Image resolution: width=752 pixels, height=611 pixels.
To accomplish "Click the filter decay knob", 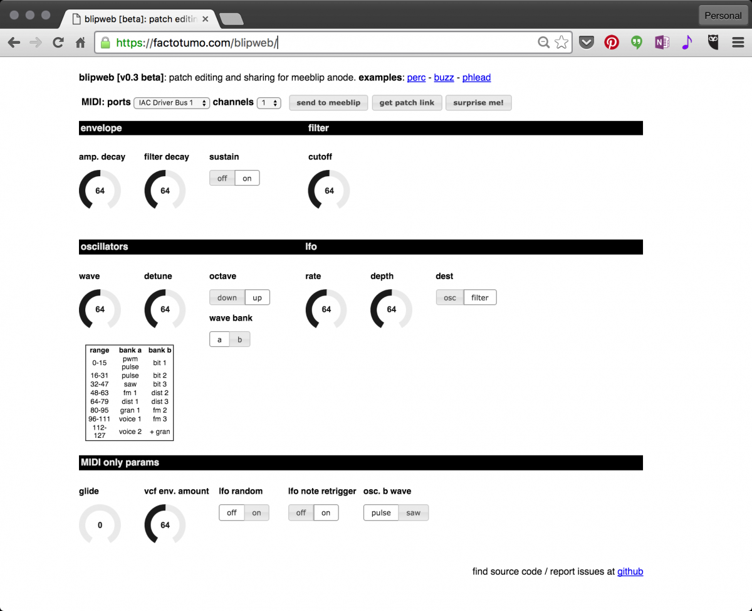I will [165, 191].
